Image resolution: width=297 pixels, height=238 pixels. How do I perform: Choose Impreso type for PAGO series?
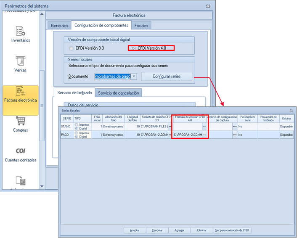coord(76,133)
